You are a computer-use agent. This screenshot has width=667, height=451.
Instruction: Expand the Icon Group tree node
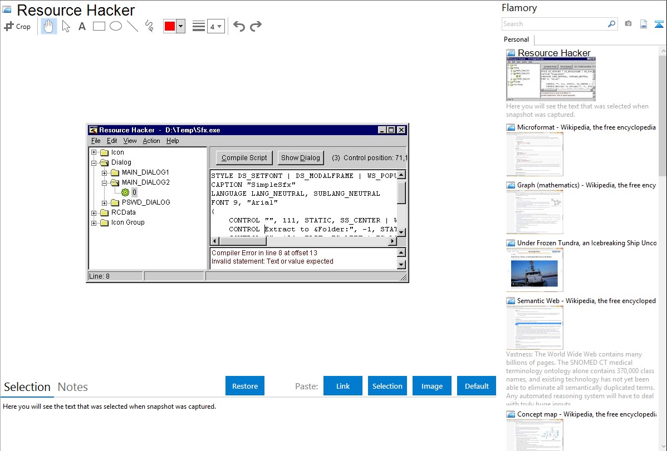pyautogui.click(x=94, y=223)
